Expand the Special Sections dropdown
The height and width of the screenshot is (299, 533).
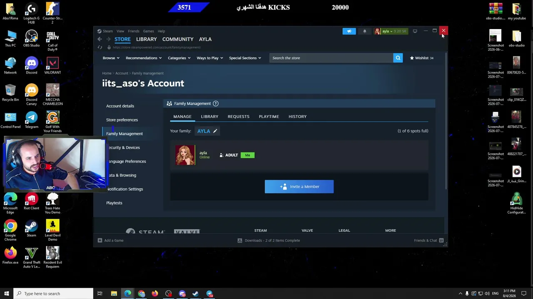[x=245, y=58]
